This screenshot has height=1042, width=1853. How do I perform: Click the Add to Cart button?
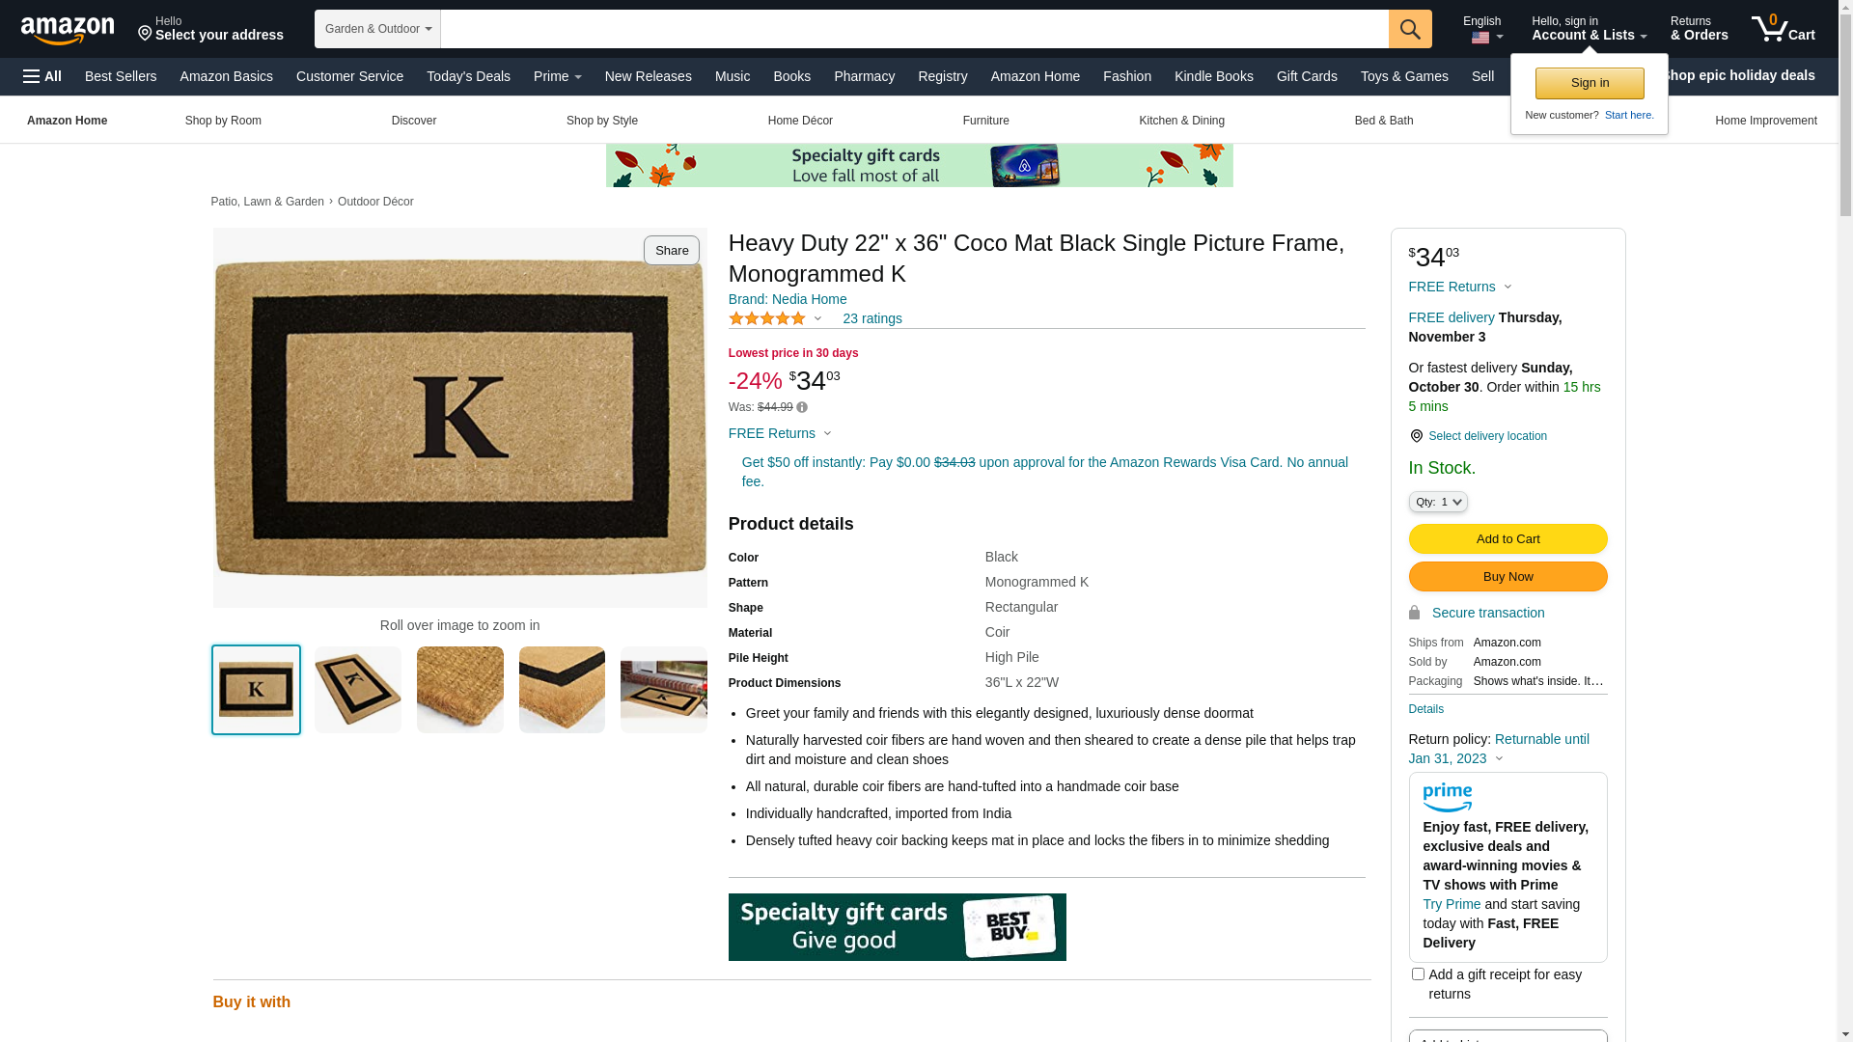click(x=1507, y=538)
